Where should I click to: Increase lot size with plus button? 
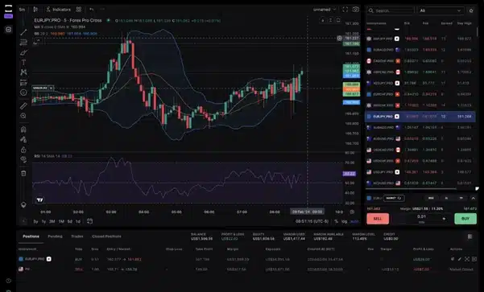[444, 219]
